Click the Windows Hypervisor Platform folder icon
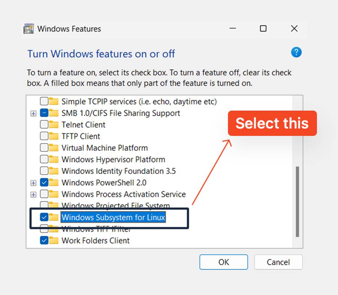Image resolution: width=338 pixels, height=295 pixels. point(54,159)
